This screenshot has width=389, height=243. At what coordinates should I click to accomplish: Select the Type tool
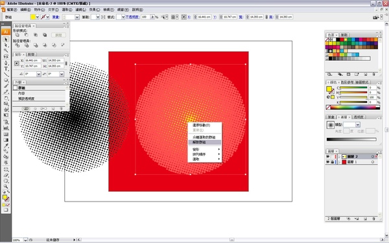(6, 69)
